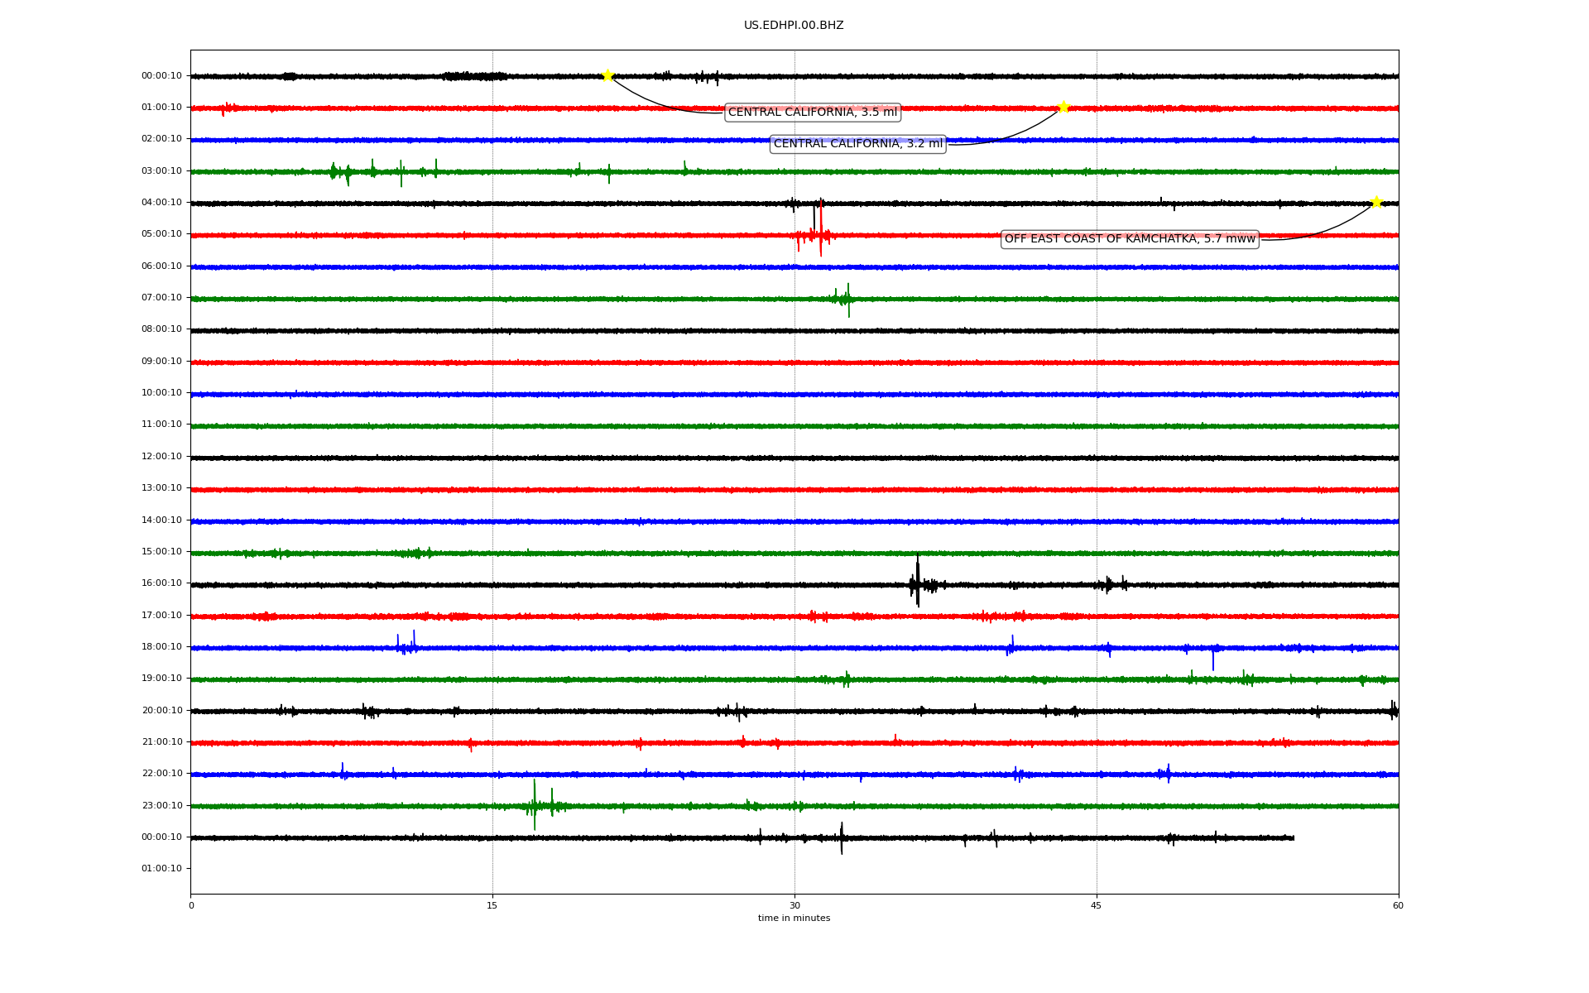Click the CENTRAL CALIFORNIA, 3.5 ml label
This screenshot has width=1589, height=993.
(x=812, y=113)
